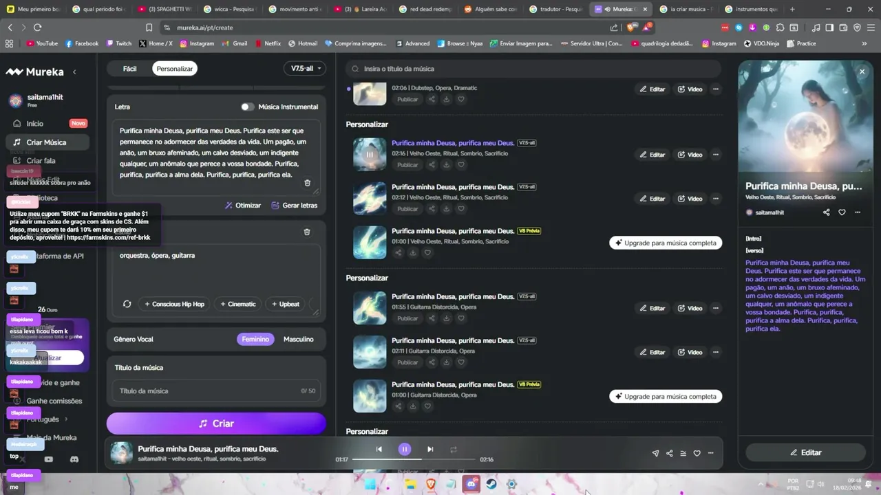Open the play queue icon in player bar
The image size is (881, 495).
pos(683,453)
